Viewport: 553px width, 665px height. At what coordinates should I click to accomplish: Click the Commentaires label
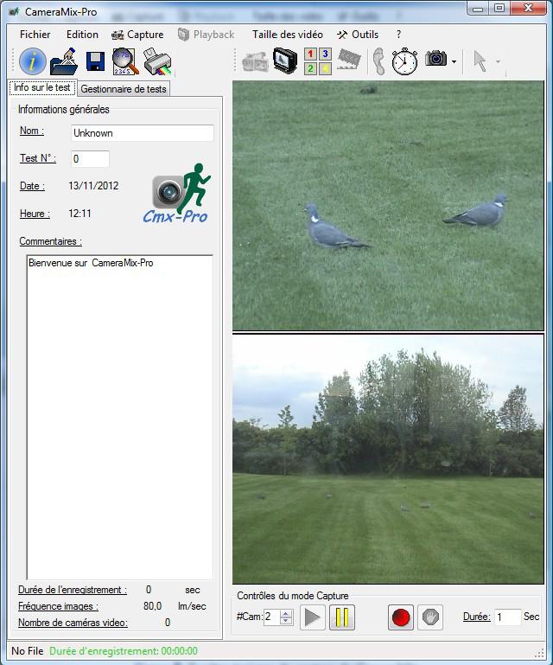(x=51, y=241)
